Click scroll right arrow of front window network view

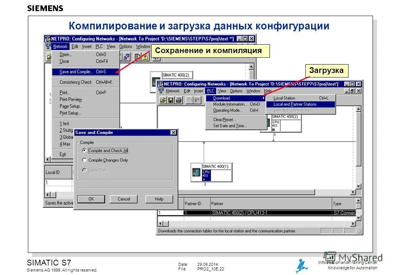pos(353,192)
